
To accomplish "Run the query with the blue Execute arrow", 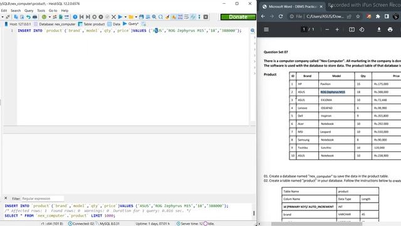I will pyautogui.click(x=120, y=17).
